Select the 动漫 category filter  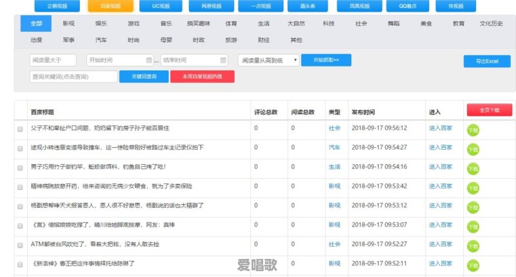[x=36, y=40]
